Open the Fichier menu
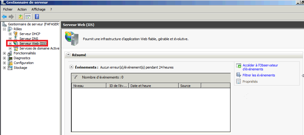The height and width of the screenshot is (135, 304). click(8, 9)
